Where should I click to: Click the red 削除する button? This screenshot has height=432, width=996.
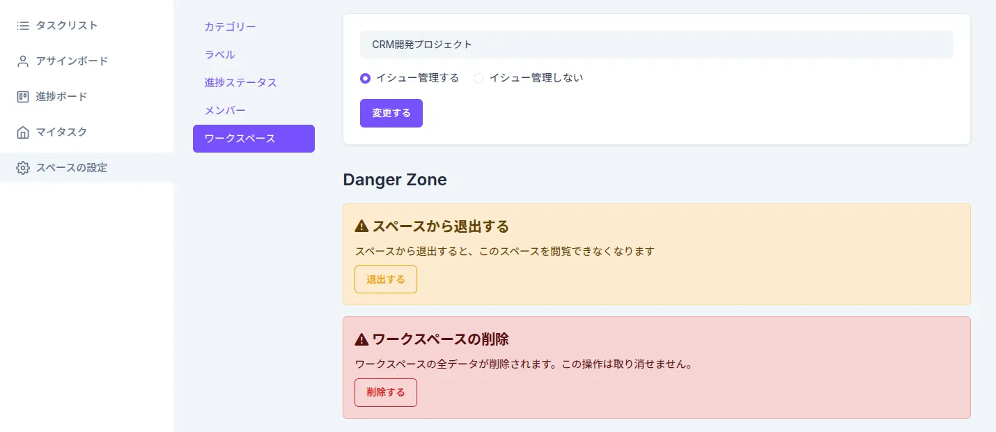385,392
